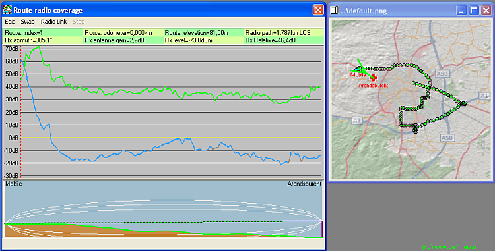Image resolution: width=495 pixels, height=251 pixels.
Task: Click the red dashed route position marker
Action: coord(21,112)
